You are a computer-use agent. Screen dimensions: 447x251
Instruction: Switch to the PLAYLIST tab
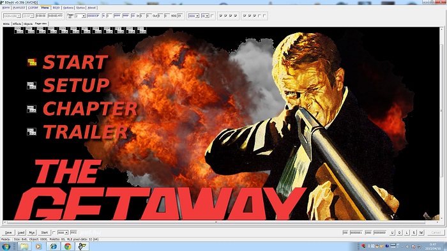point(19,8)
